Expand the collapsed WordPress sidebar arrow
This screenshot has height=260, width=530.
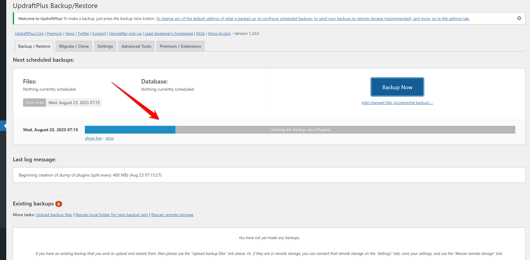[x=4, y=126]
